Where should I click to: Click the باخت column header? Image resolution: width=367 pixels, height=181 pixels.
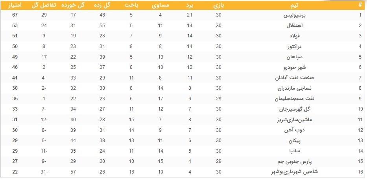[131, 6]
